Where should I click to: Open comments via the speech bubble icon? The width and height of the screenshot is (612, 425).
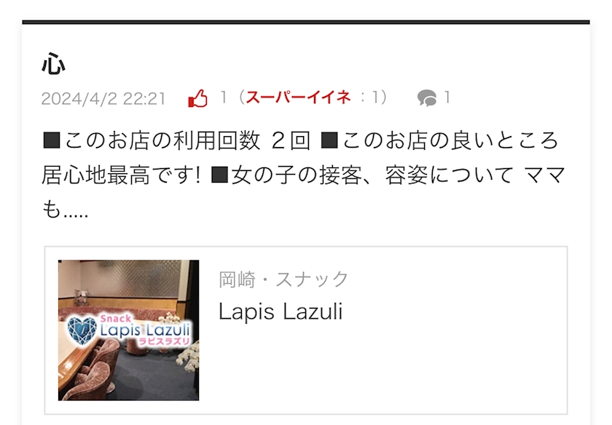(x=427, y=98)
